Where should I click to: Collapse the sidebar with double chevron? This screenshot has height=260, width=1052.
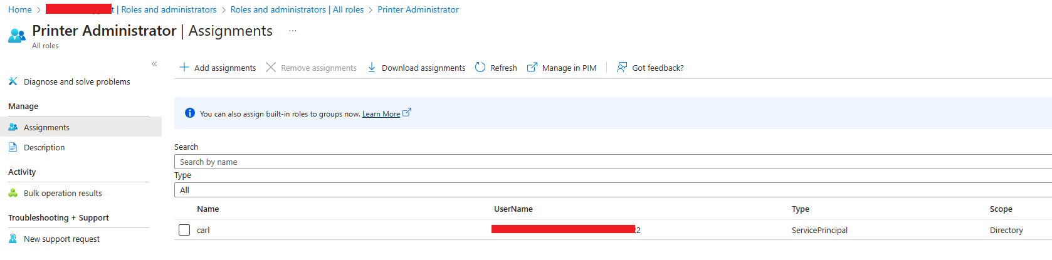[154, 64]
